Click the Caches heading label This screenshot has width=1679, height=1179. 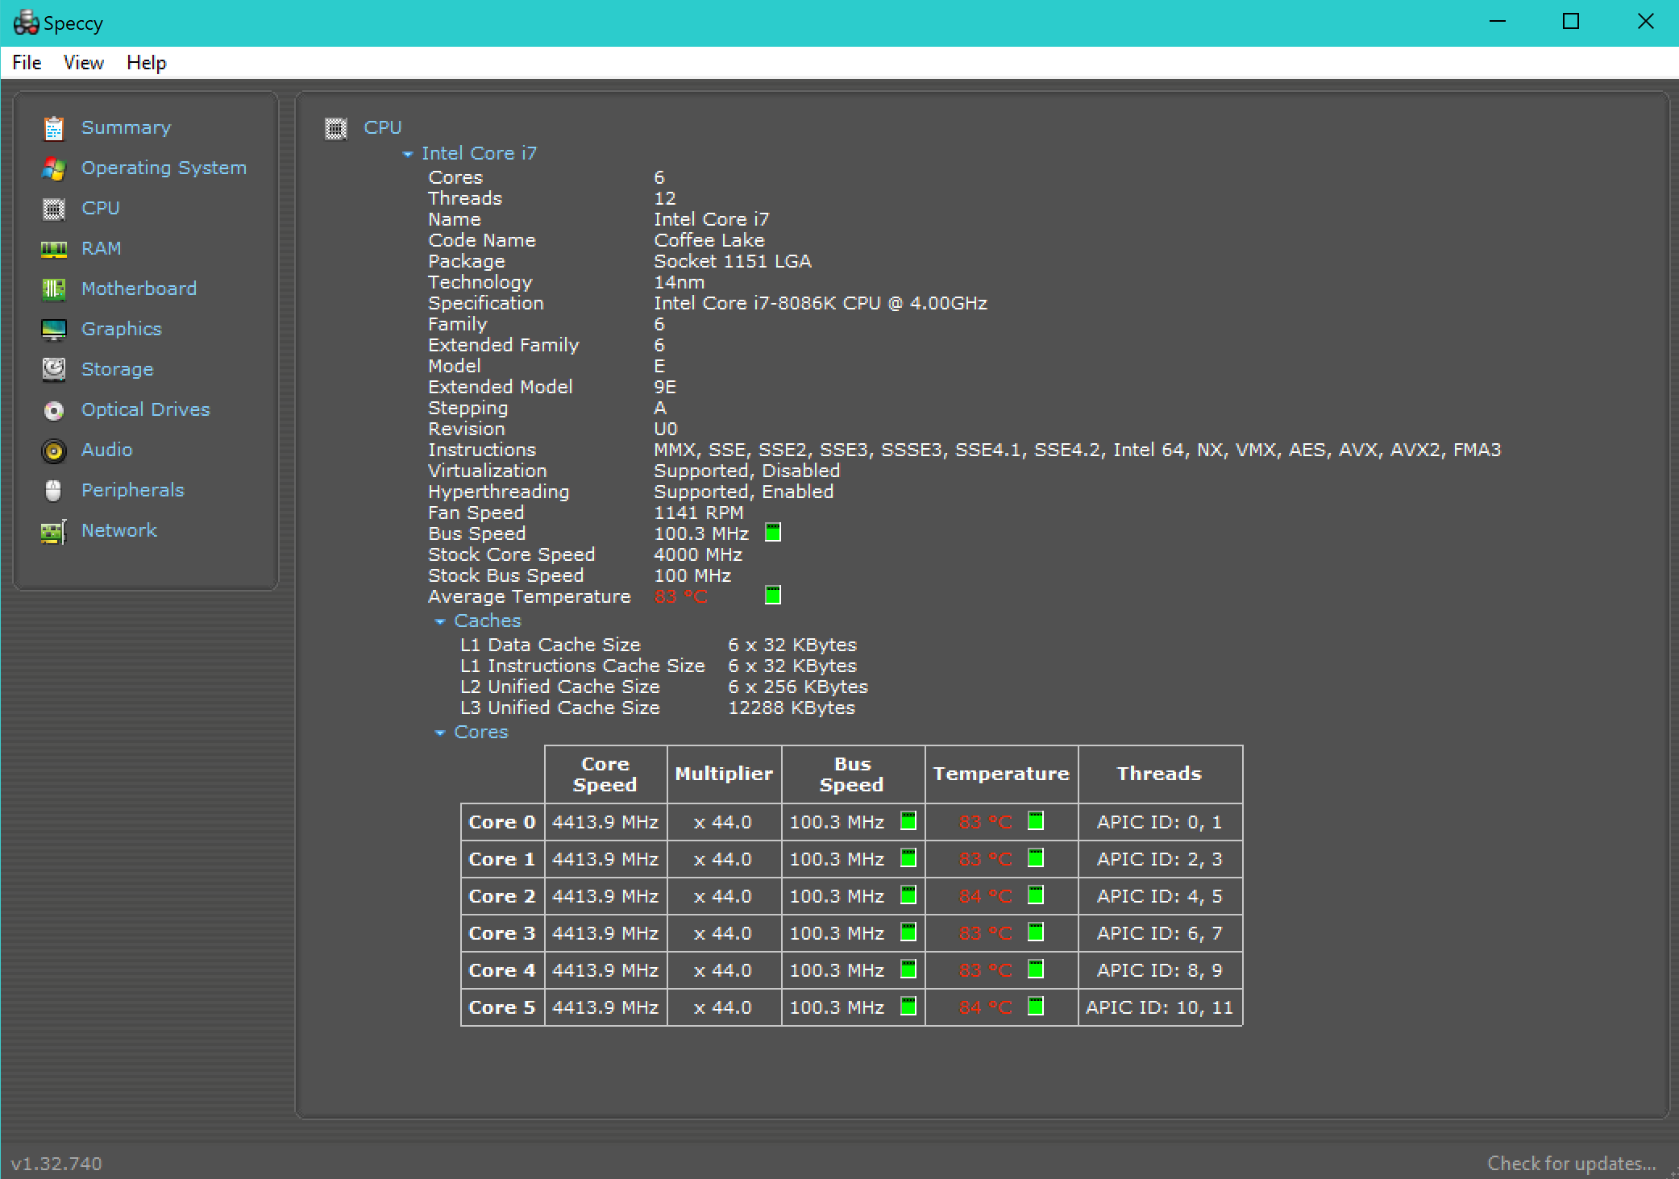click(x=488, y=621)
